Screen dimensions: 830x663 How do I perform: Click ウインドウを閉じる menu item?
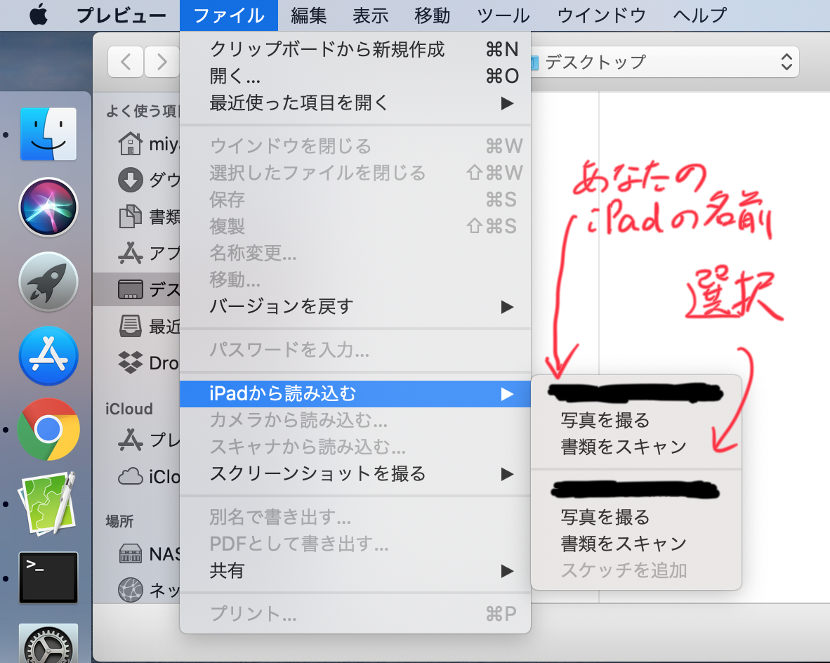coord(355,145)
